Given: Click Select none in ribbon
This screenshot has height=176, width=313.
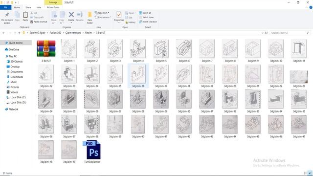Looking at the screenshot, I should click(x=146, y=18).
